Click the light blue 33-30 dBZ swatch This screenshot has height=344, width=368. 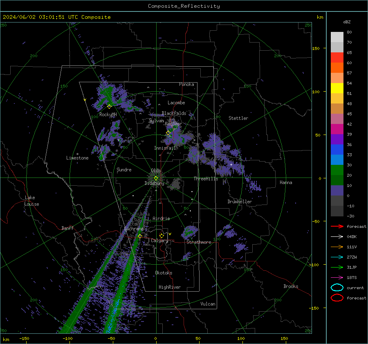337,160
